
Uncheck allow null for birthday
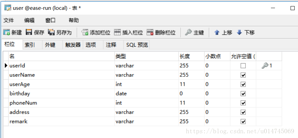coord(243,94)
